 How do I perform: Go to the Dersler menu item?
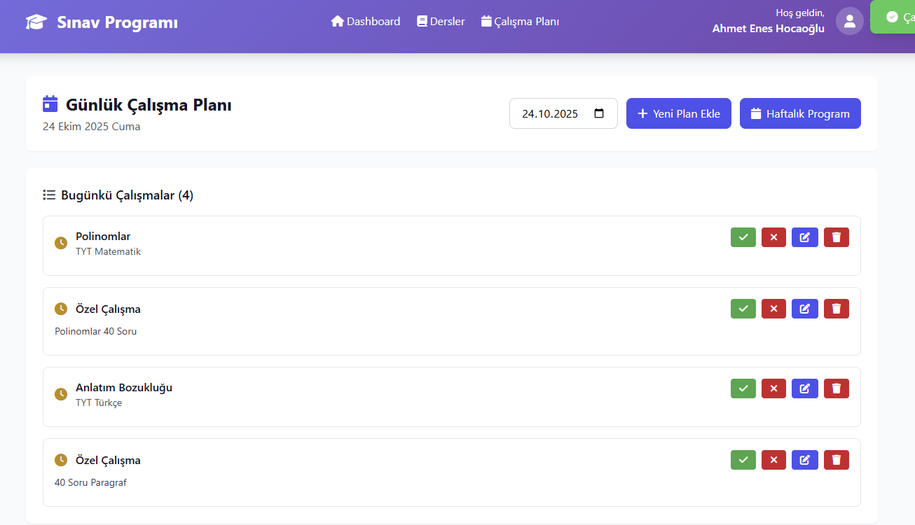pyautogui.click(x=441, y=22)
